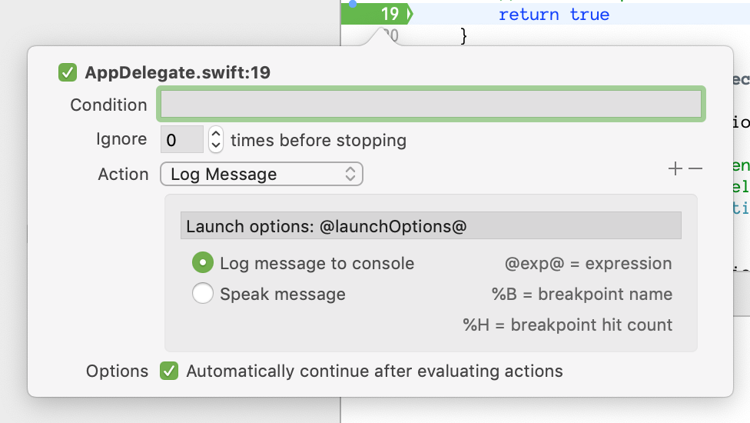Image resolution: width=750 pixels, height=423 pixels.
Task: Disable the AppDelegate.swift:19 breakpoint checkbox
Action: (x=68, y=73)
